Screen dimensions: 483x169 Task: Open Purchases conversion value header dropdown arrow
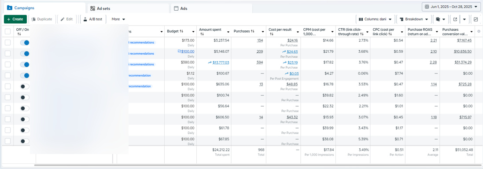472,32
